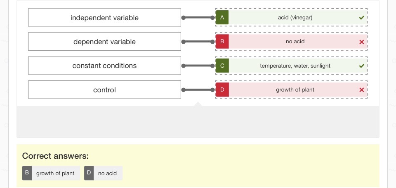Click the no acid answer in matching area
The width and height of the screenshot is (396, 188).
coord(295,42)
